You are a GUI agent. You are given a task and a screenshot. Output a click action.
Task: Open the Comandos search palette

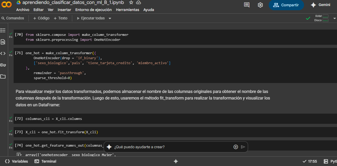pos(13,18)
